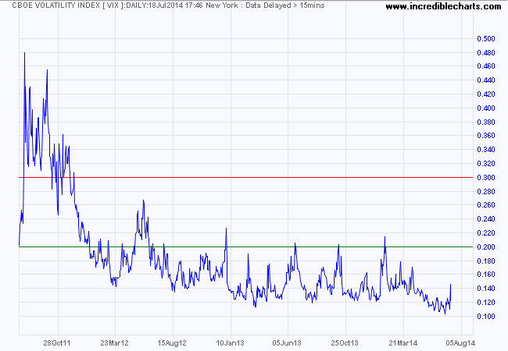Click the 0.100 price axis label

click(486, 317)
